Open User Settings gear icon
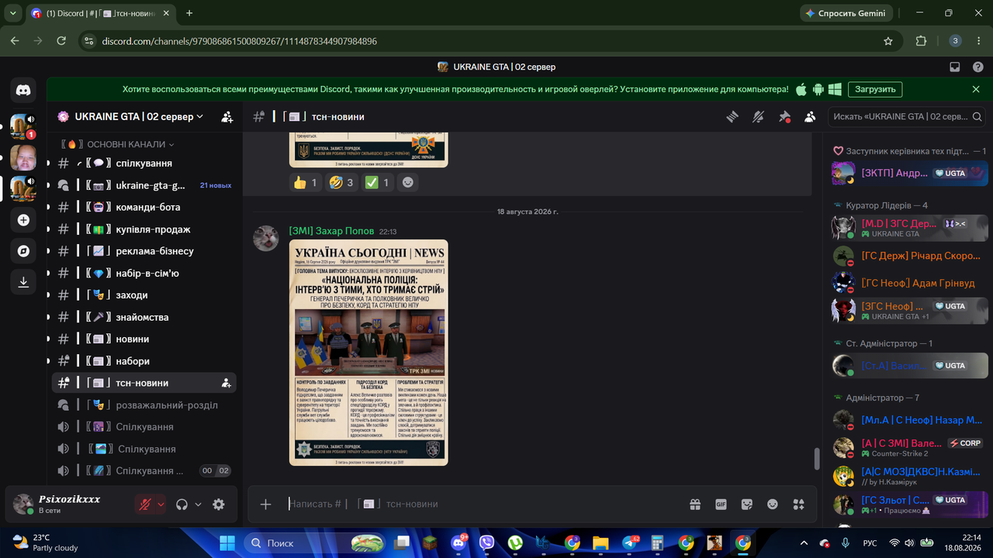The width and height of the screenshot is (993, 558). click(219, 505)
